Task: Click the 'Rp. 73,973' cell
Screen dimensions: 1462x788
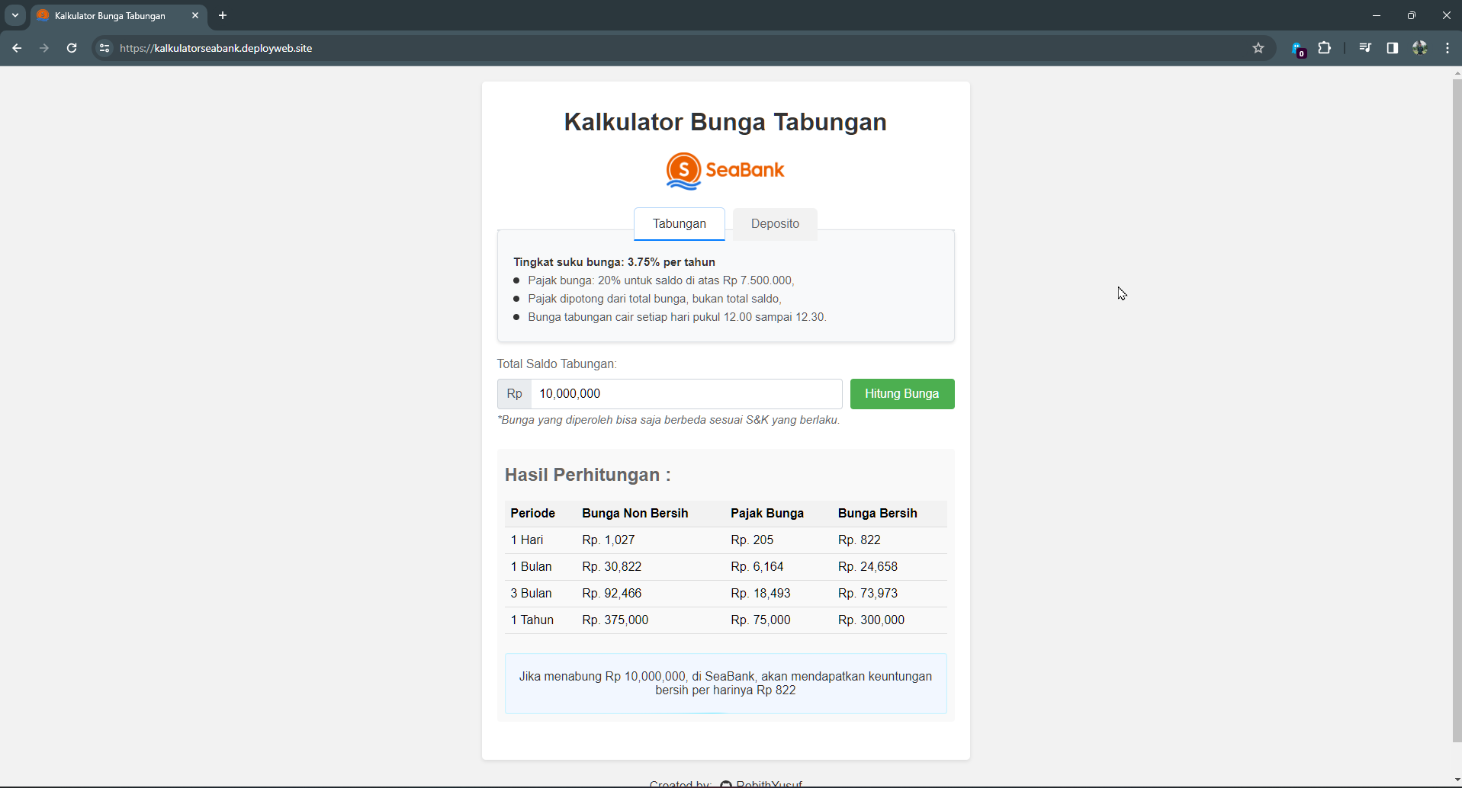Action: pos(868,594)
